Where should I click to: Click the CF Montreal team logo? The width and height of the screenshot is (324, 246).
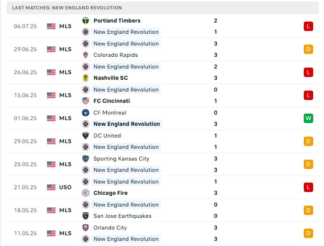click(x=86, y=113)
